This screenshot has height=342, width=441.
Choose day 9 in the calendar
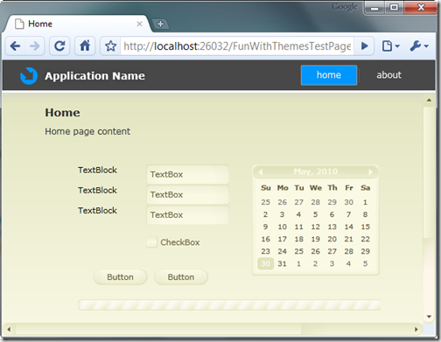tap(265, 227)
